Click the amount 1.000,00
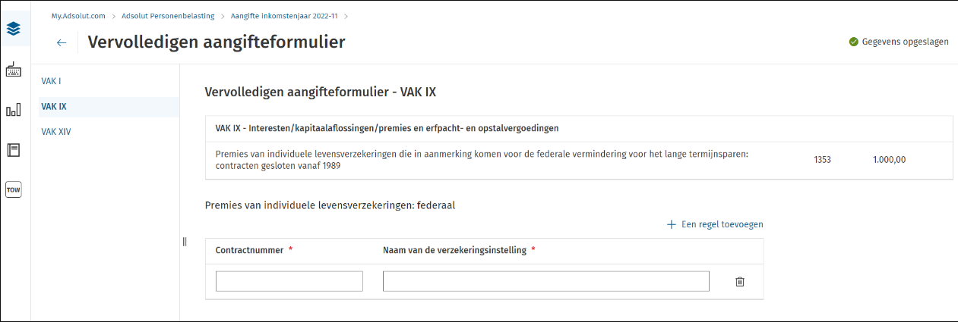 [x=890, y=160]
